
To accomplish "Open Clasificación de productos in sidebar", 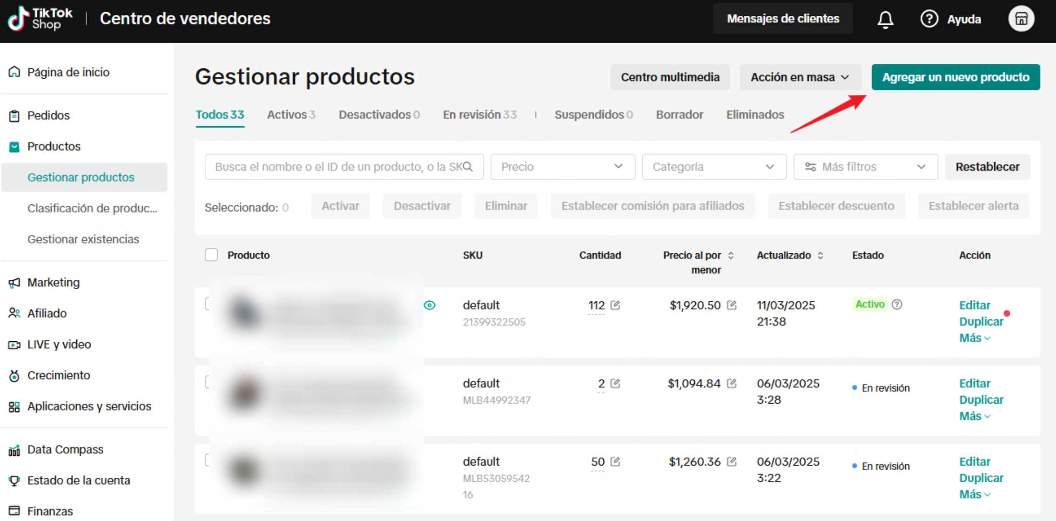I will click(92, 208).
